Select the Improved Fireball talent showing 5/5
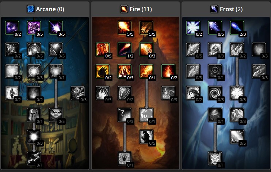 125,28
